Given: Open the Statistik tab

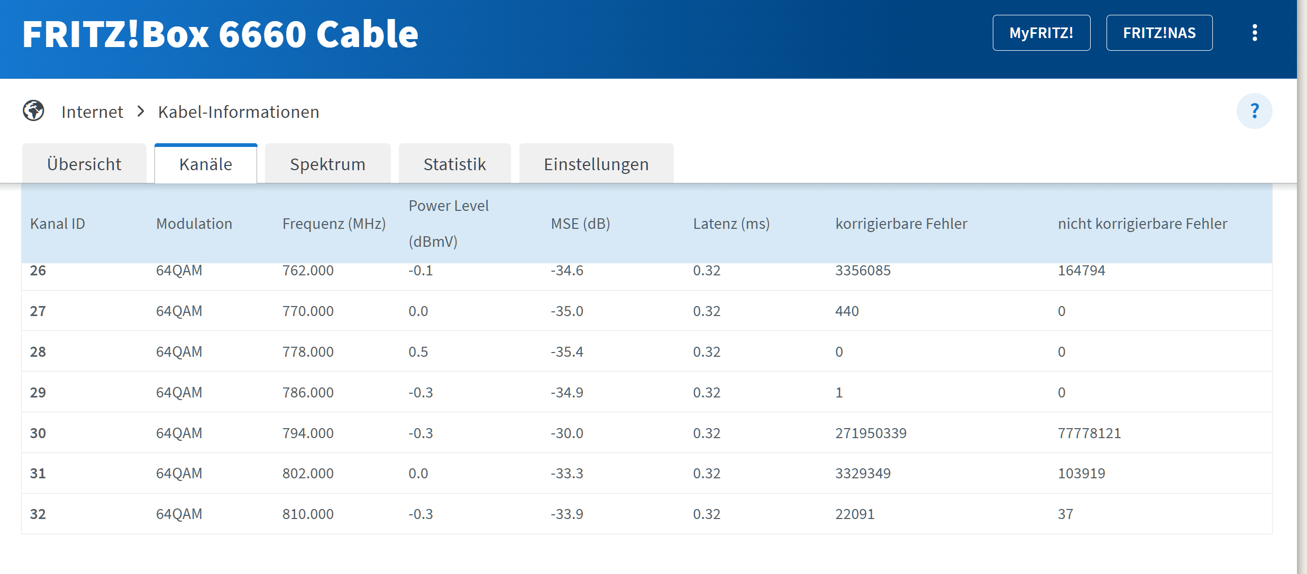Looking at the screenshot, I should 454,164.
